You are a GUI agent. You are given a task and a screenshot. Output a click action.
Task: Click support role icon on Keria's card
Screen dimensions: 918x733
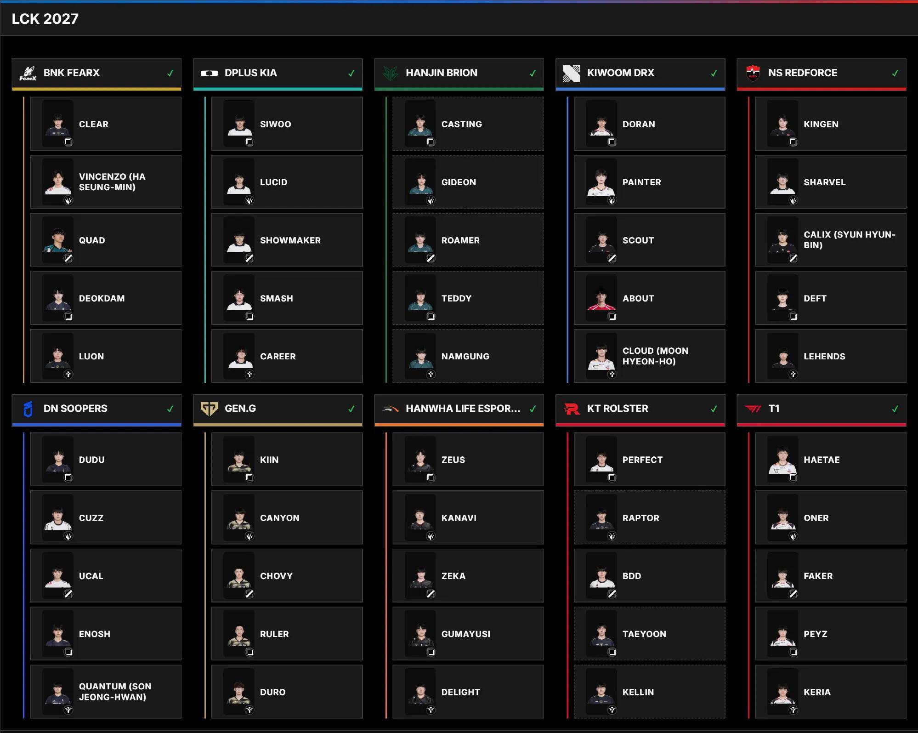793,710
